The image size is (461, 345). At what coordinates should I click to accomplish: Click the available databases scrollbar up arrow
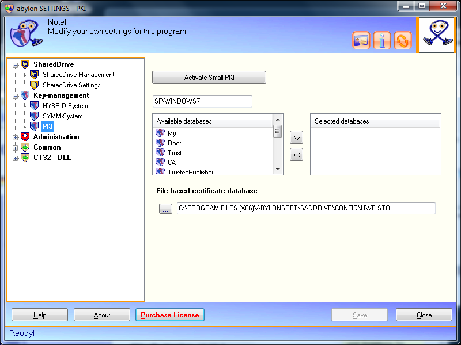[278, 120]
